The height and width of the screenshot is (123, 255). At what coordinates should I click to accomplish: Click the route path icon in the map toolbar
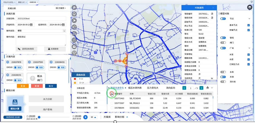(x=74, y=40)
